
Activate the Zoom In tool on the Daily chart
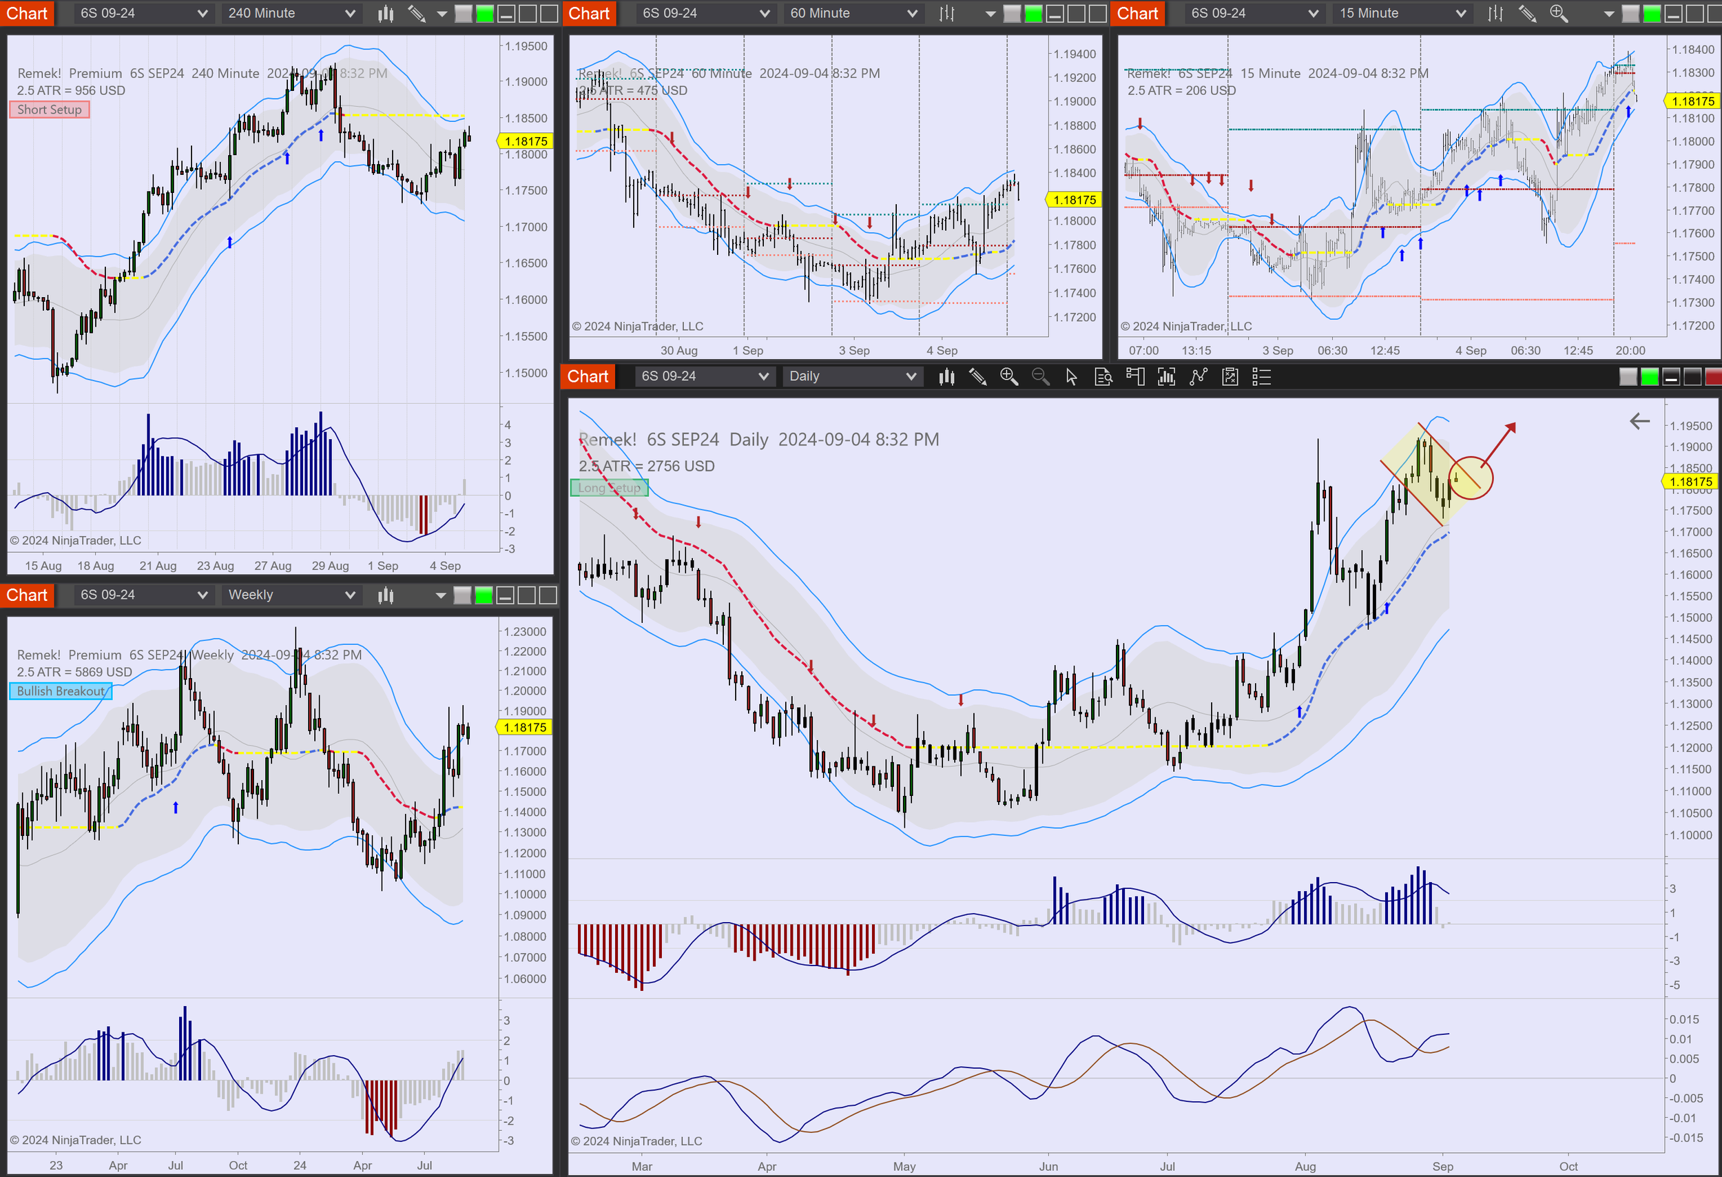coord(1008,376)
